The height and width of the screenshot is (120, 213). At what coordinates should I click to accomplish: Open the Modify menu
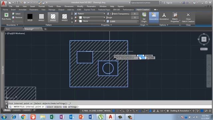80,6
